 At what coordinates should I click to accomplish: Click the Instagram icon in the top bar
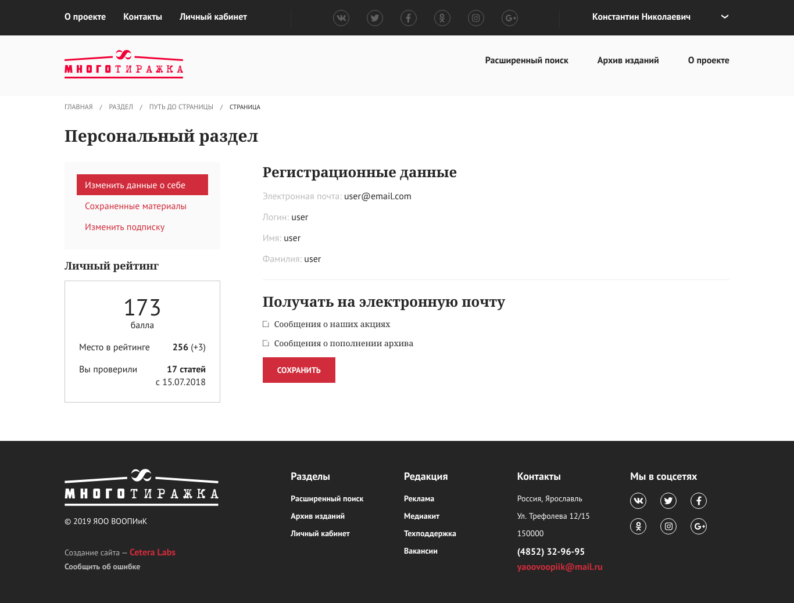[x=476, y=17]
